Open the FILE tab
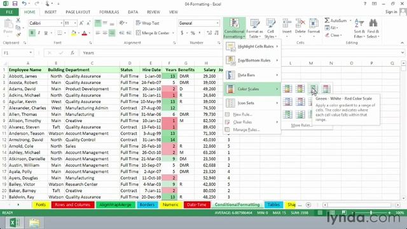This screenshot has width=407, height=229. tap(10, 12)
